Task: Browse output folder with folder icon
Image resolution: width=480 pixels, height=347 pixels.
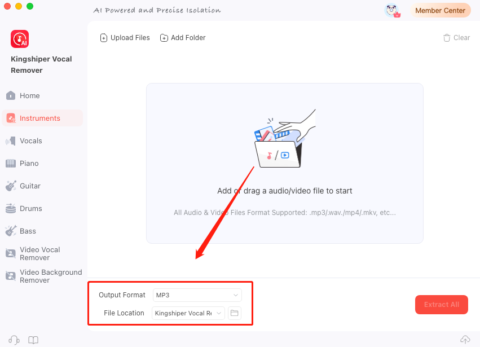Action: click(x=235, y=313)
